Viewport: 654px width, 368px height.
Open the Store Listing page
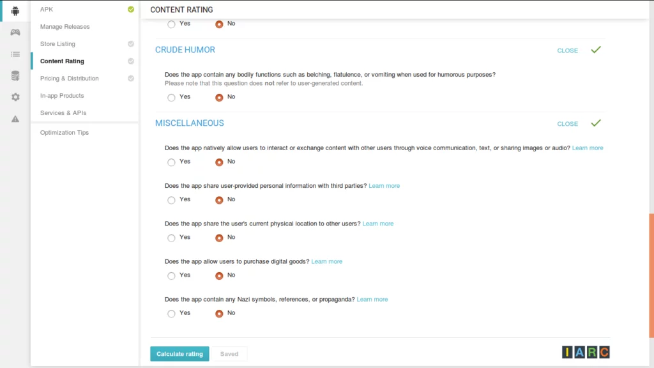(x=57, y=44)
